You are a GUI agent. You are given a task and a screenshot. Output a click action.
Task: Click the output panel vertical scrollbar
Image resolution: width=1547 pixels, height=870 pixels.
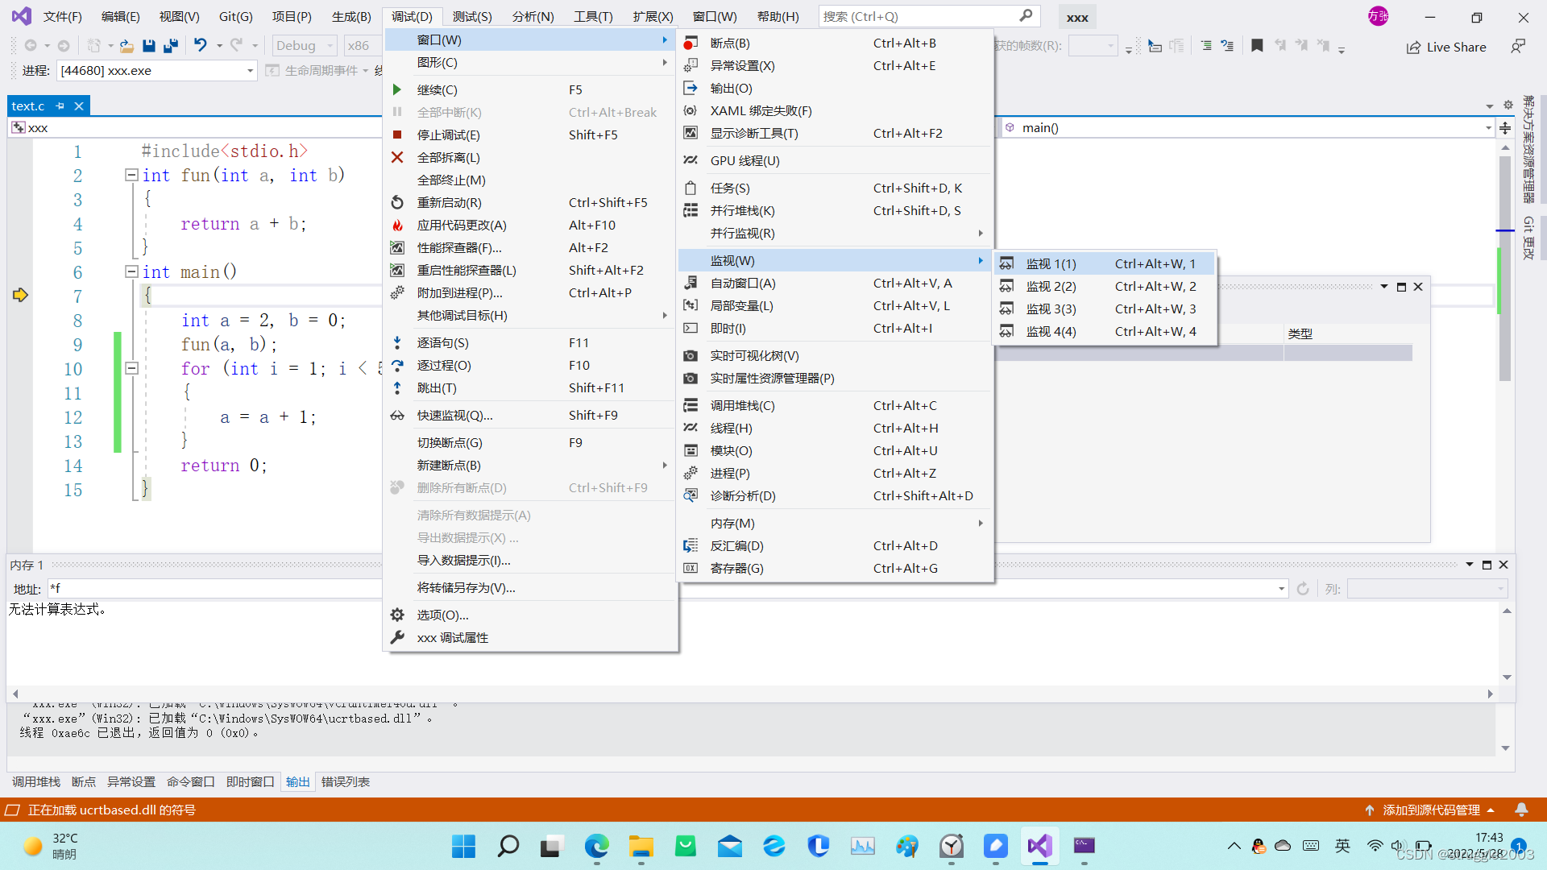click(x=1505, y=729)
